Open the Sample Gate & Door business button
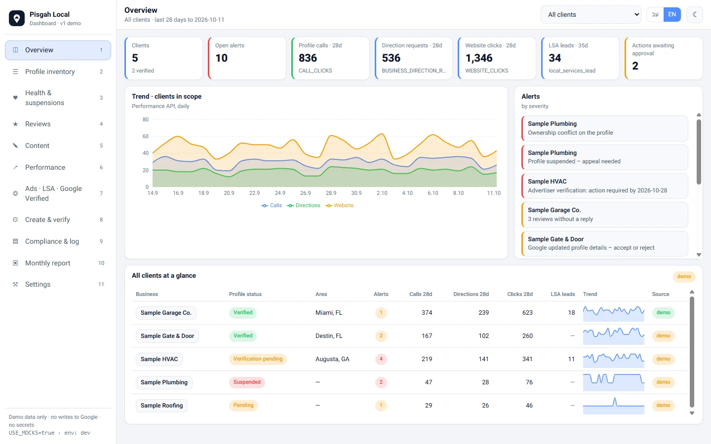 167,336
